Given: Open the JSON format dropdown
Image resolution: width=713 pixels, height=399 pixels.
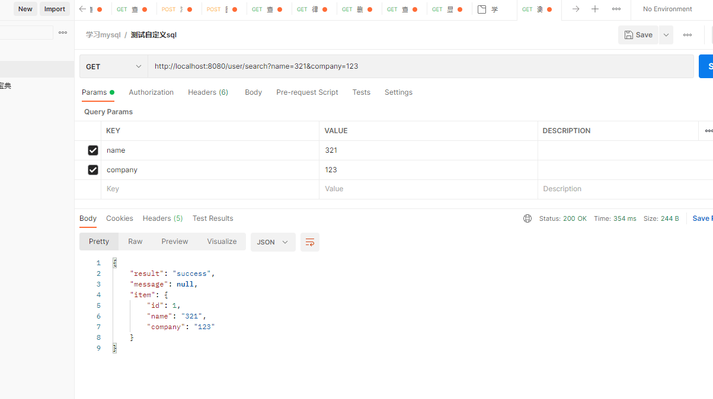Looking at the screenshot, I should [273, 242].
